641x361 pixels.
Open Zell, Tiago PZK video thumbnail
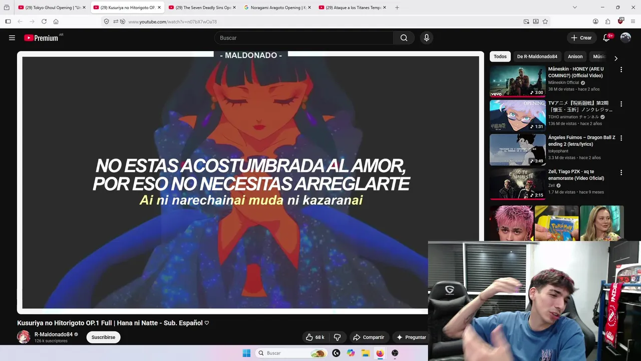pyautogui.click(x=517, y=184)
